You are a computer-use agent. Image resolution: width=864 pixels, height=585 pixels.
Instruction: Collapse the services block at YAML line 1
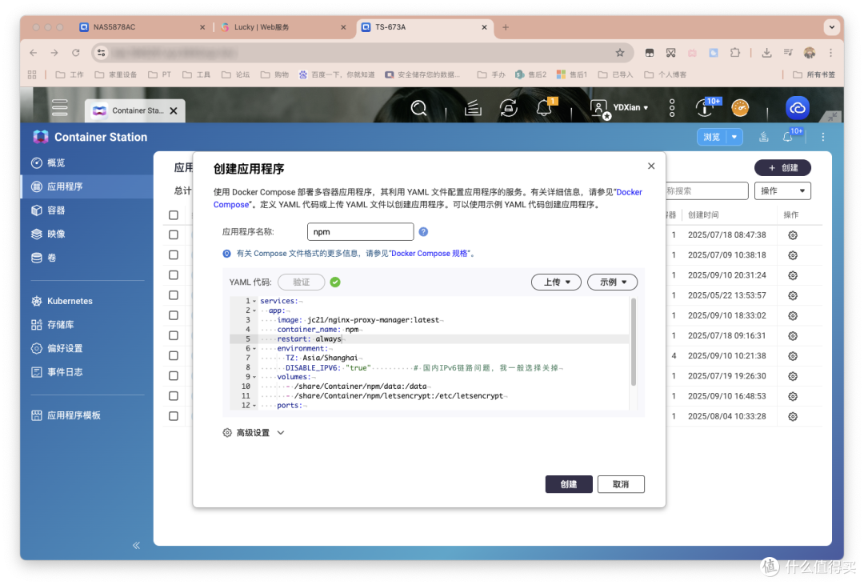click(254, 301)
